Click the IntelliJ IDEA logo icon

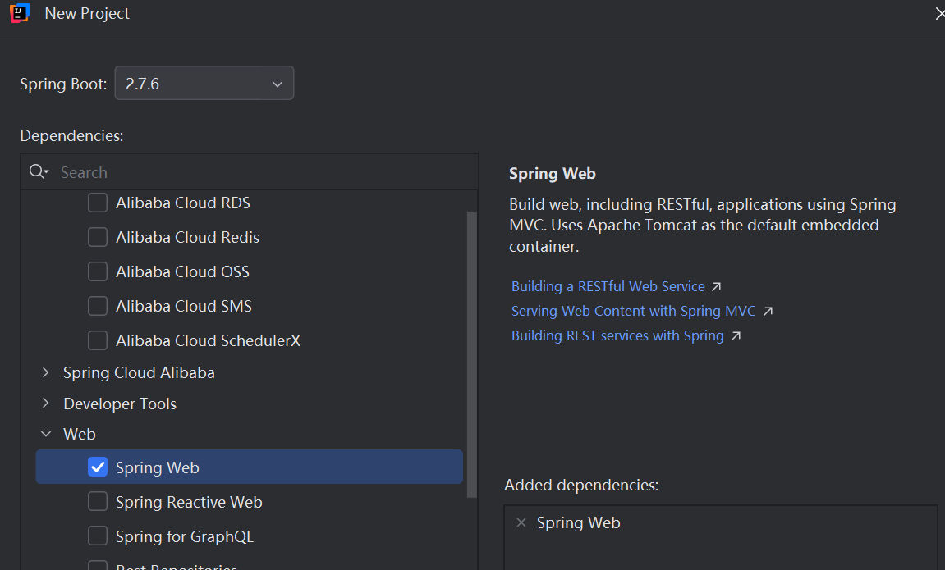pyautogui.click(x=19, y=12)
